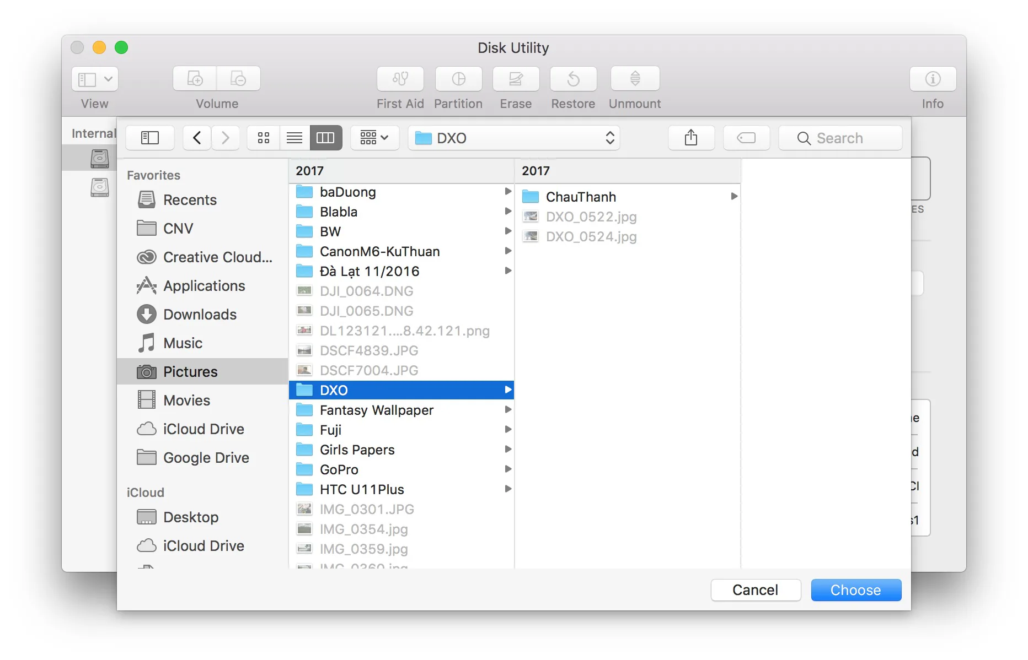1028x660 pixels.
Task: Switch to icon view
Action: (x=264, y=138)
